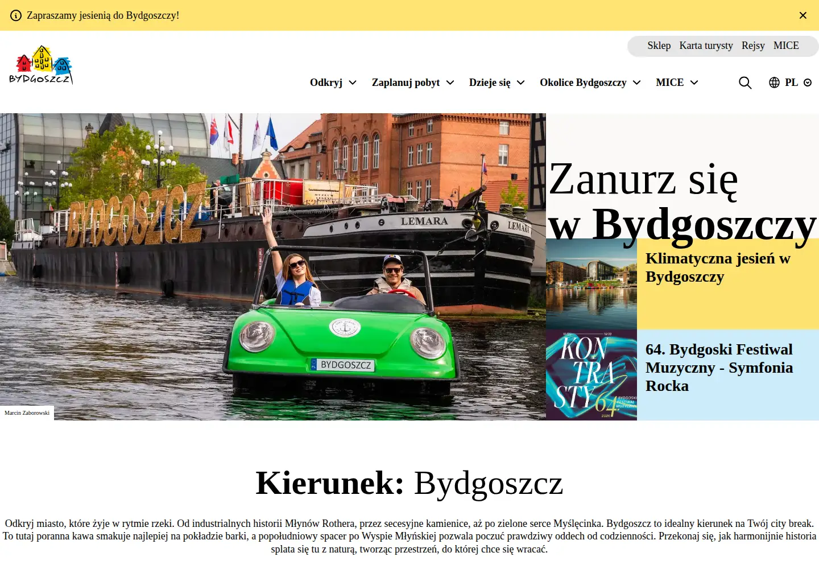
Task: Click the Bydgoszcz colorful houses logo
Action: (x=41, y=65)
